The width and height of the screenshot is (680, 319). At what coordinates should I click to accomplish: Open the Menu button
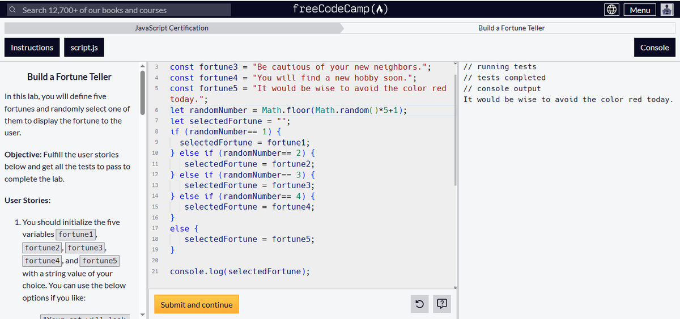click(x=640, y=10)
